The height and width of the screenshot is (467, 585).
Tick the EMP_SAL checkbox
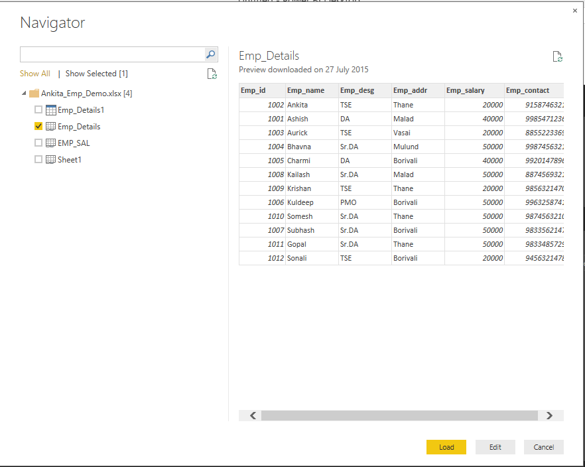[x=38, y=143]
